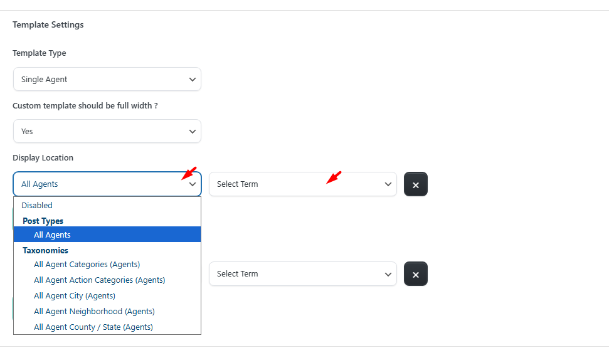The height and width of the screenshot is (348, 609).
Task: Open the lower Select Term dropdown
Action: click(302, 274)
